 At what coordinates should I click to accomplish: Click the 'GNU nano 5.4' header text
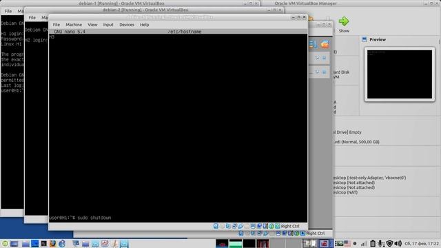[70, 32]
